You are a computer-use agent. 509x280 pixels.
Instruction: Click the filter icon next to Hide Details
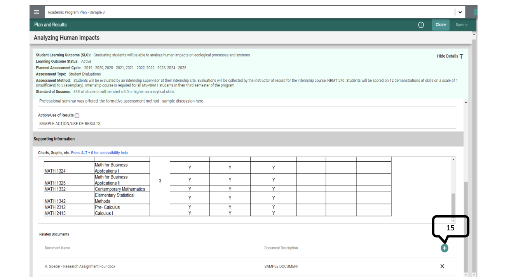click(x=461, y=56)
